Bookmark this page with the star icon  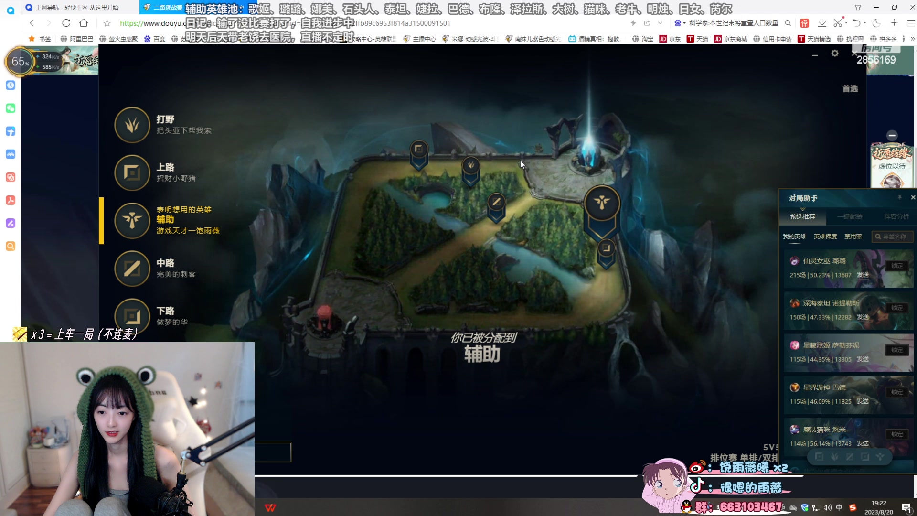click(107, 23)
